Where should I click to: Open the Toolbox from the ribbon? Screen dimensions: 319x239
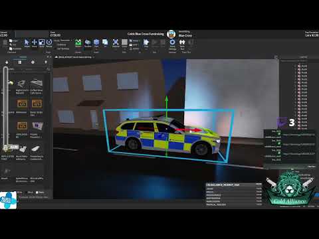click(88, 43)
